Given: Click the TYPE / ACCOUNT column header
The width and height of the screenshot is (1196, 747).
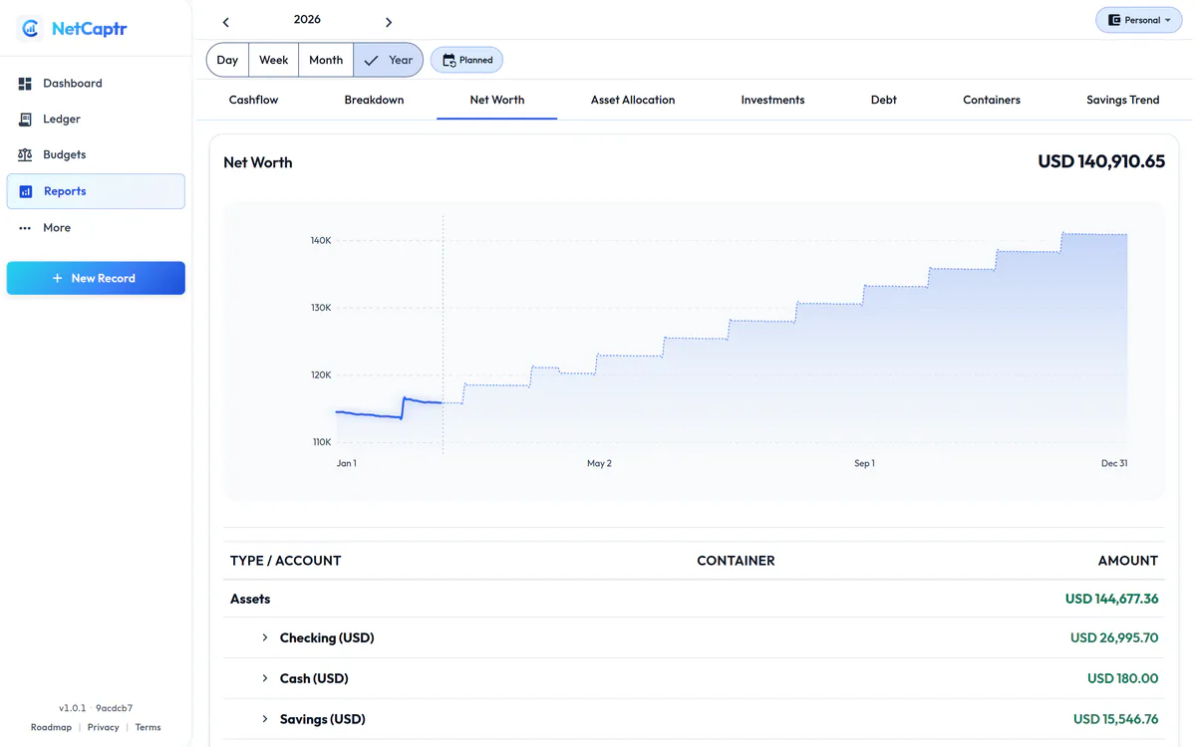Looking at the screenshot, I should pyautogui.click(x=285, y=561).
